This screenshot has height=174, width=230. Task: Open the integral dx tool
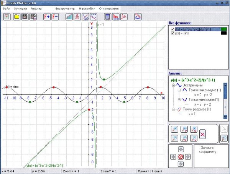click(124, 17)
